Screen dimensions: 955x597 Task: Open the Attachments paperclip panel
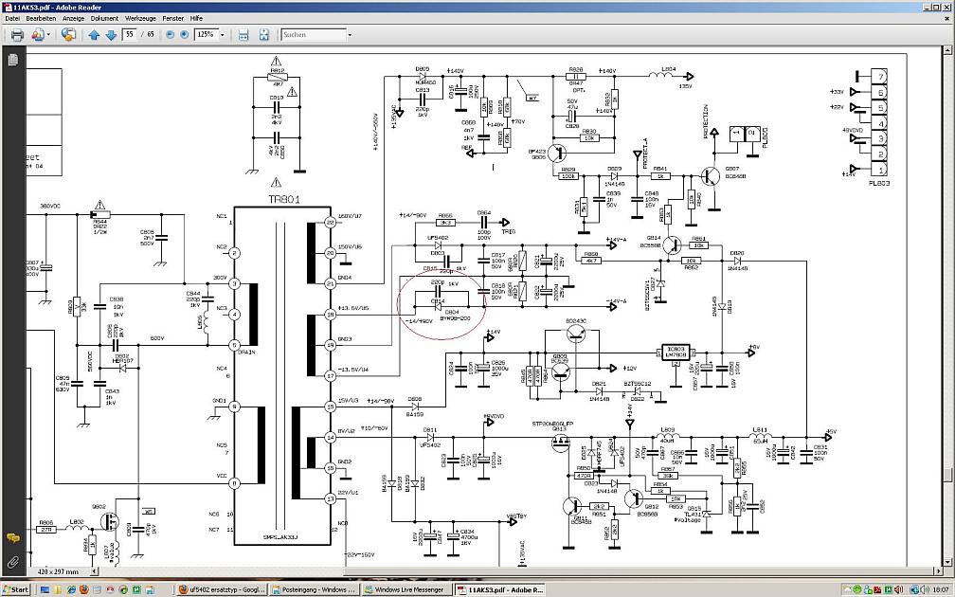[12, 561]
